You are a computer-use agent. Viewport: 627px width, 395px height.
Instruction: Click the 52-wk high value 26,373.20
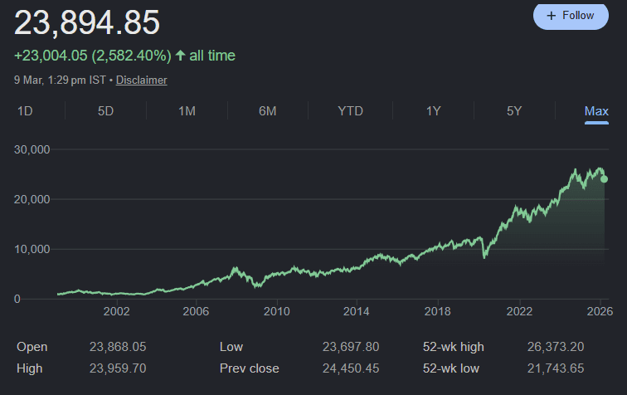[556, 347]
